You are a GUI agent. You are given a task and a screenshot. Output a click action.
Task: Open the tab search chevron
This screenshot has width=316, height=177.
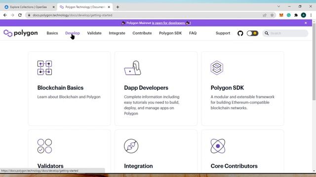tap(278, 6)
